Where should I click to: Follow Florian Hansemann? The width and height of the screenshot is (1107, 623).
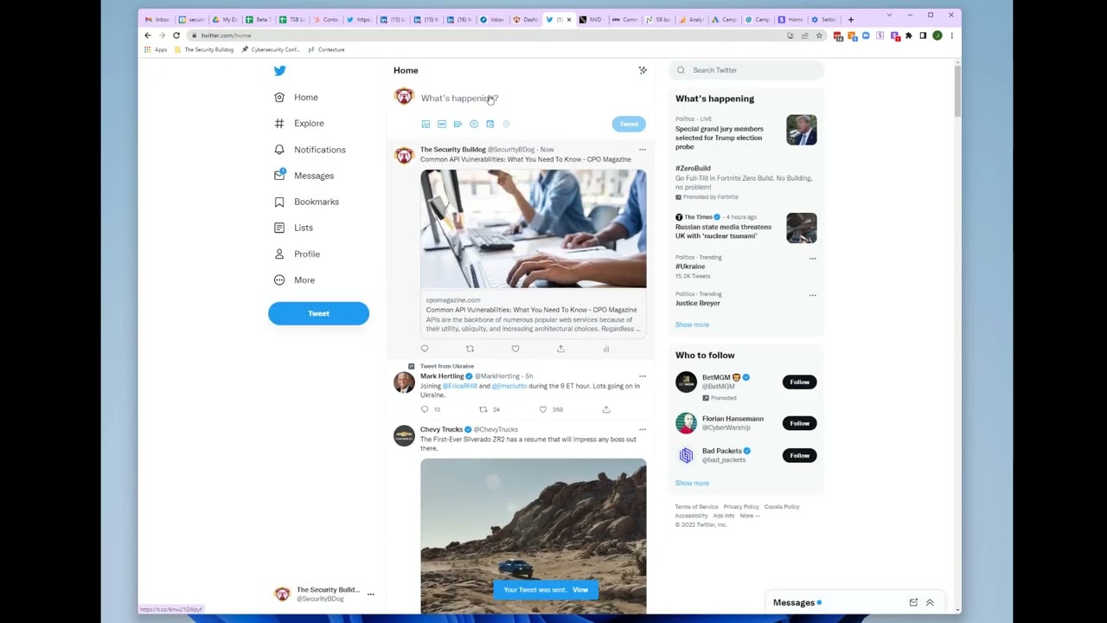pos(799,423)
